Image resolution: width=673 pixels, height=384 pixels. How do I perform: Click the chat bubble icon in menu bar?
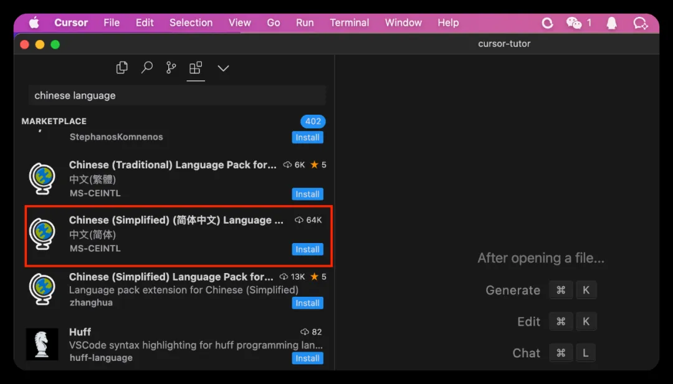click(641, 23)
